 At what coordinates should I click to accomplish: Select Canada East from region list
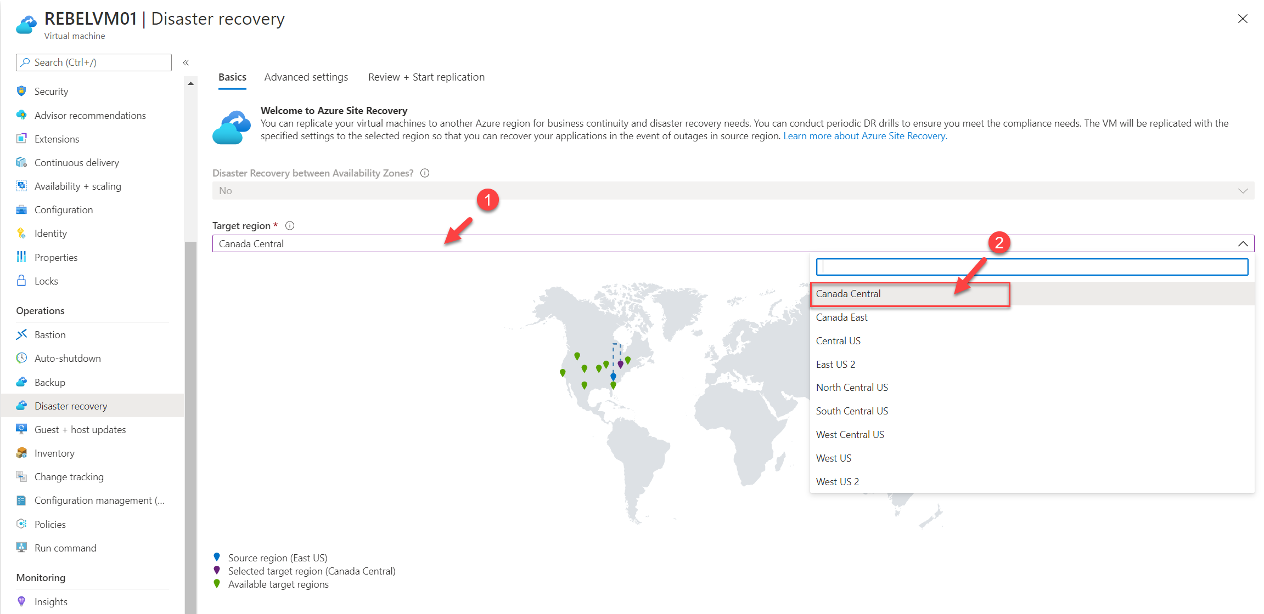click(1032, 317)
